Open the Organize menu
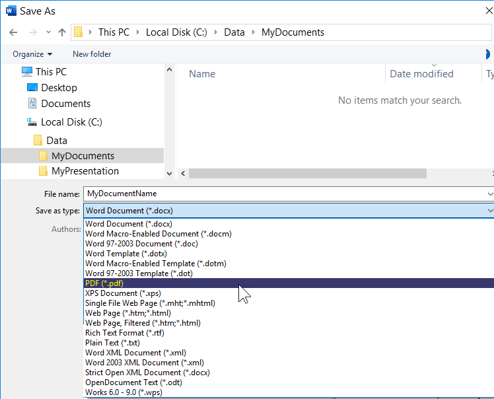The height and width of the screenshot is (399, 494). point(32,54)
